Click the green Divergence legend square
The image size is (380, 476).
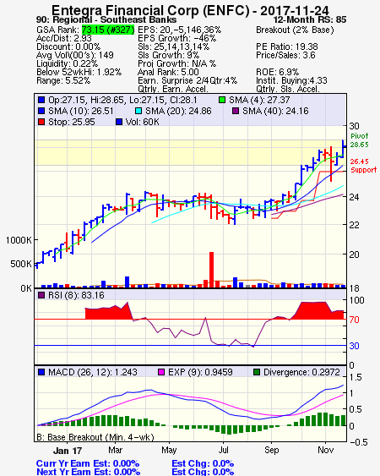point(257,372)
